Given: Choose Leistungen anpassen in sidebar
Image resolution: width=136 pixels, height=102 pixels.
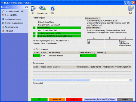Looking at the screenshot, I should 13,19.
